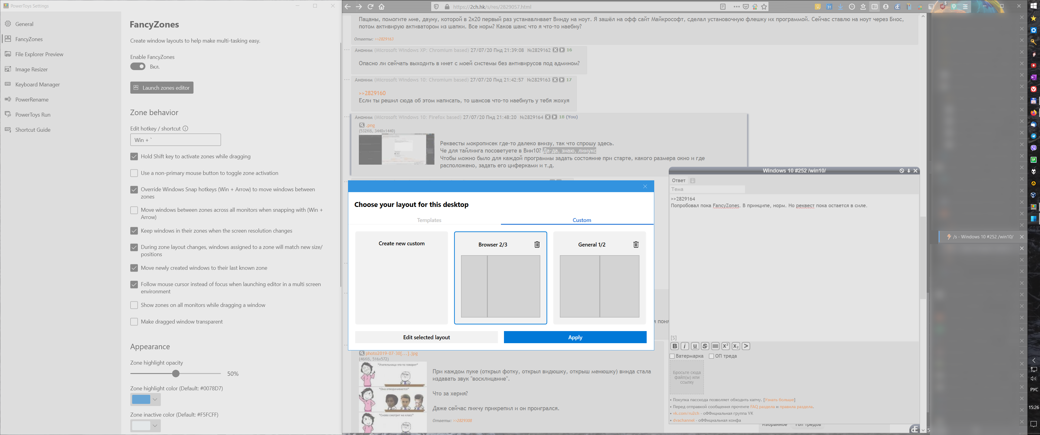The image size is (1040, 435).
Task: Open the volume icon in system tray
Action: [1033, 378]
